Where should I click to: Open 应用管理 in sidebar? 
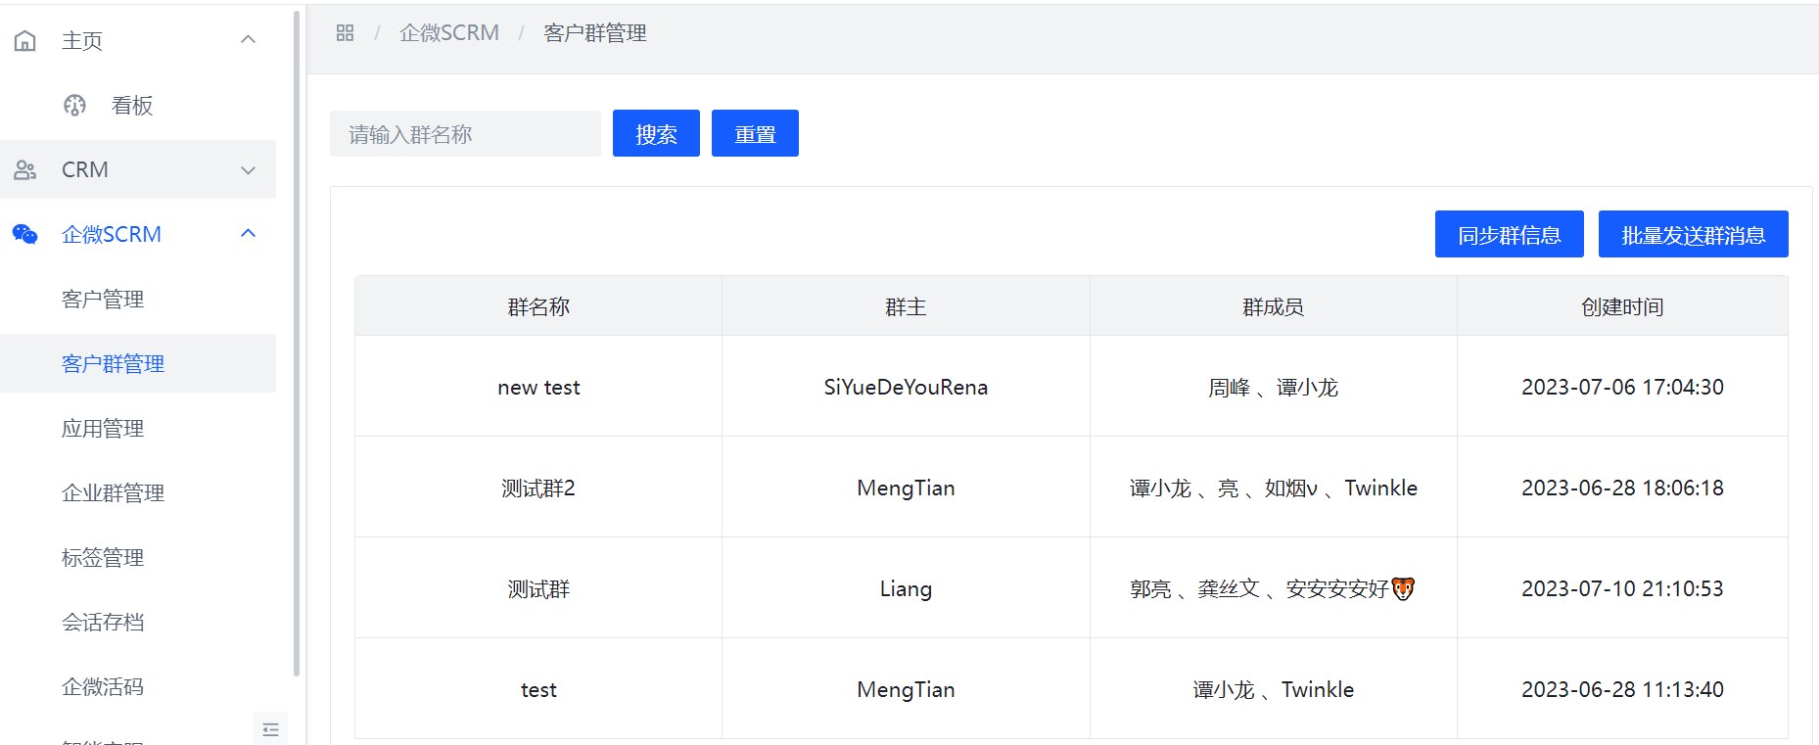coord(103,428)
